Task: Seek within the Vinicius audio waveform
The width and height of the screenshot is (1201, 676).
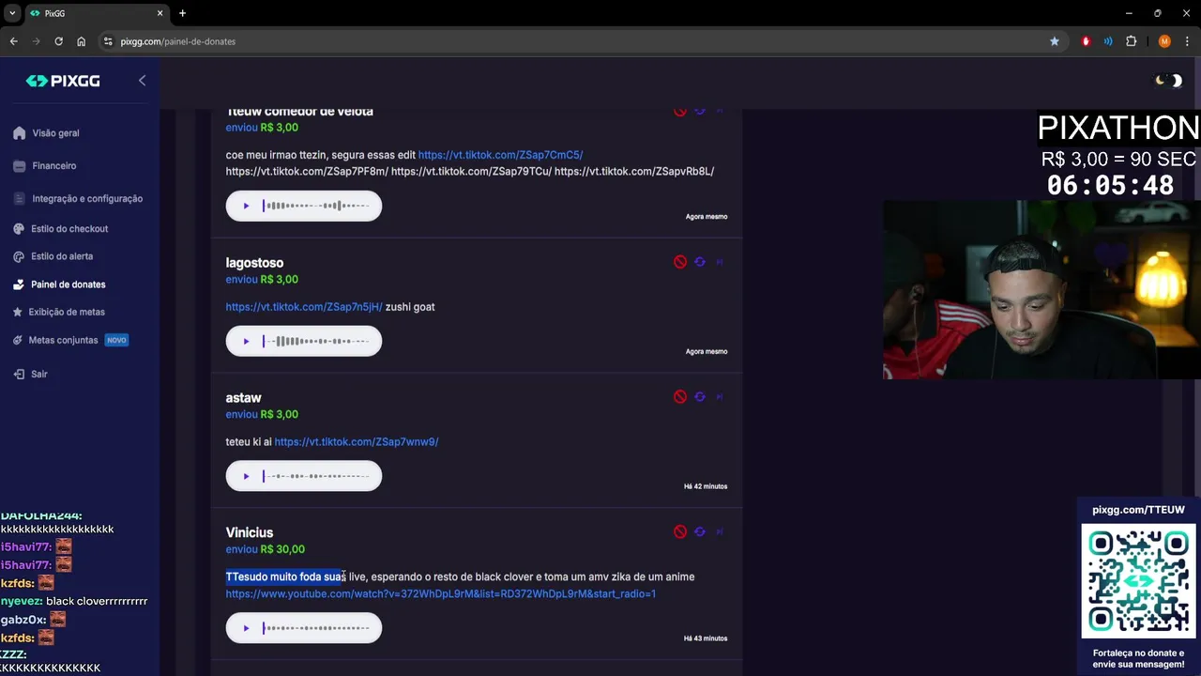Action: coord(316,628)
